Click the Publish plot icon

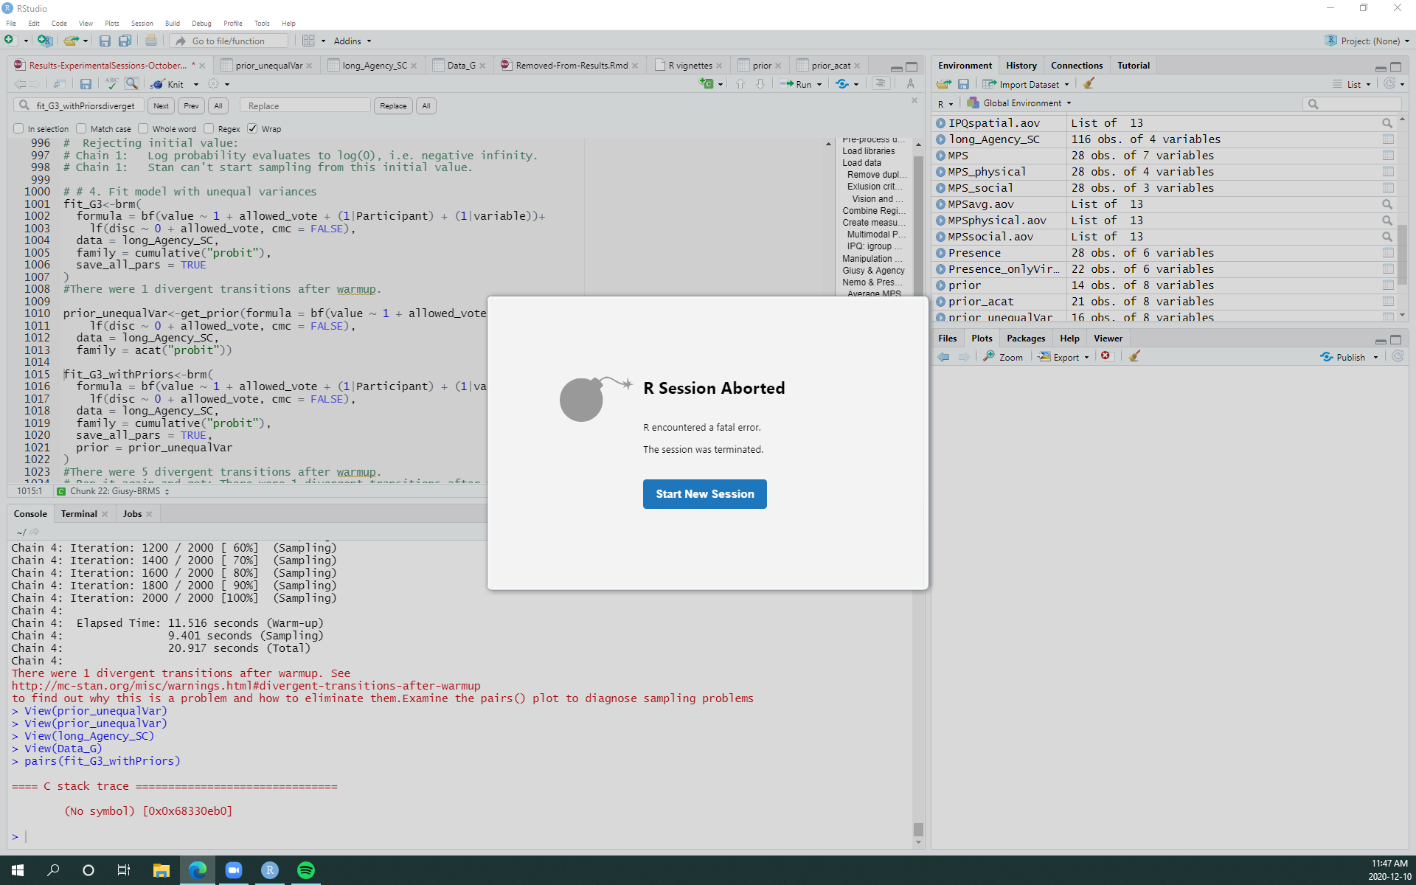pos(1327,357)
